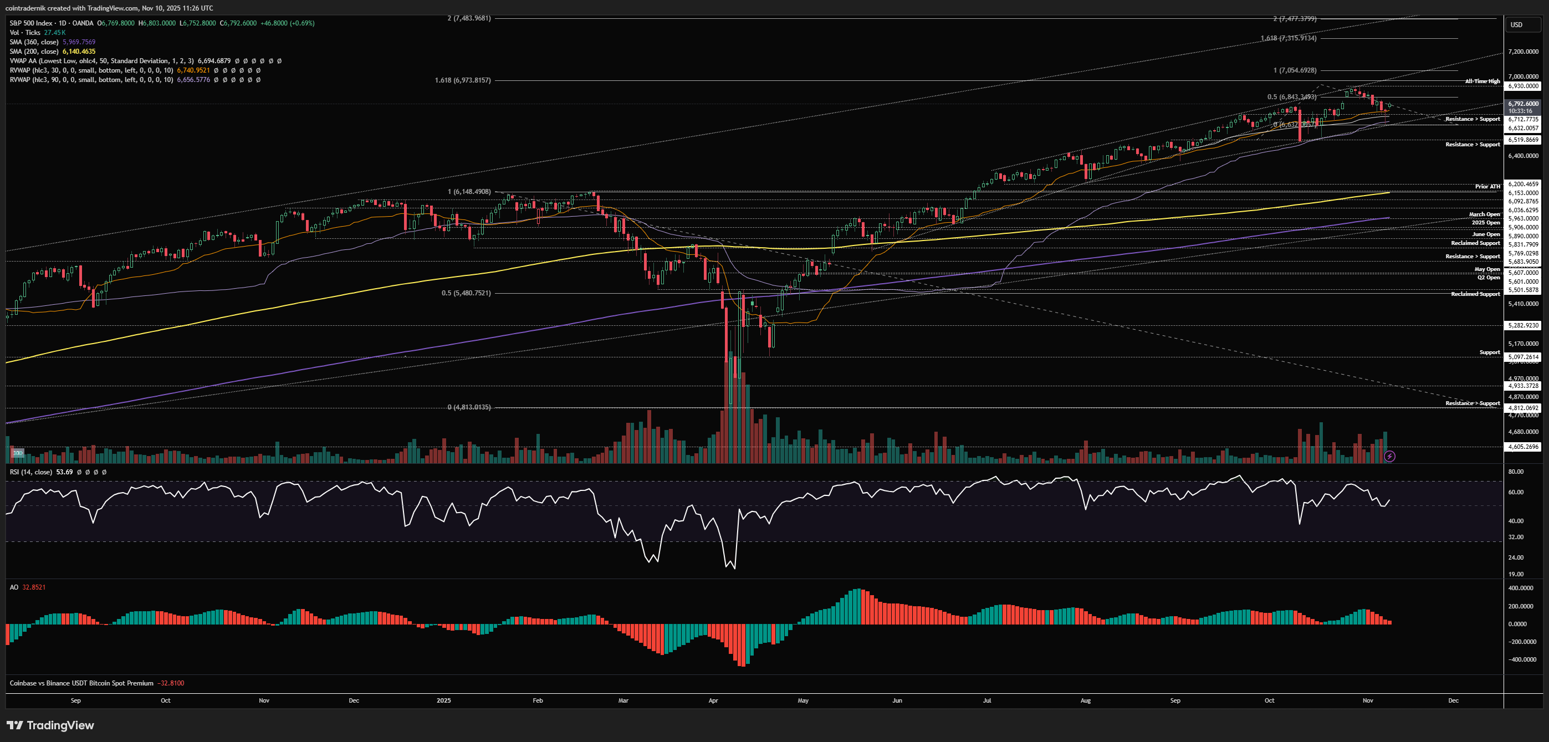Click the 30D badge on volume pane

click(17, 453)
